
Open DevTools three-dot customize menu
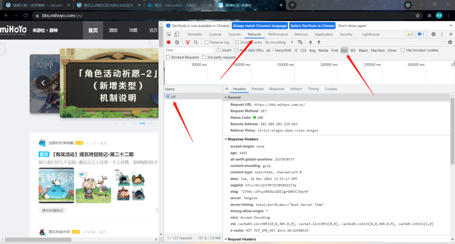(x=442, y=34)
